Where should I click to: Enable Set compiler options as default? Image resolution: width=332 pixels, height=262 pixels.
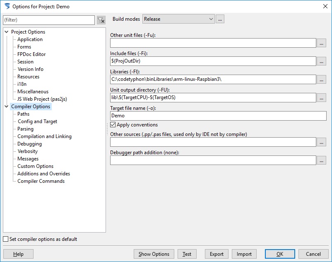(6, 239)
